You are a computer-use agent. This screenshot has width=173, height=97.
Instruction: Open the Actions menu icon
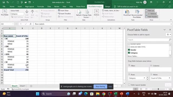click(x=97, y=11)
